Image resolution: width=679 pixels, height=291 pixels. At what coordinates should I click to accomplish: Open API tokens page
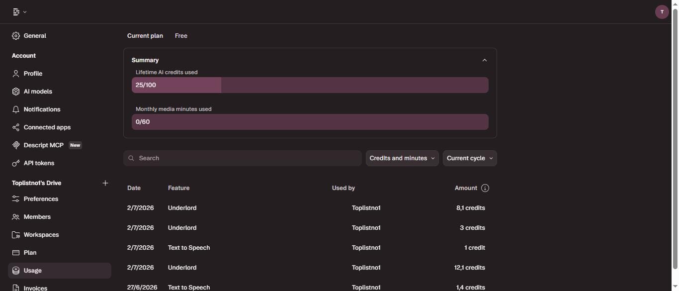[x=60, y=163]
